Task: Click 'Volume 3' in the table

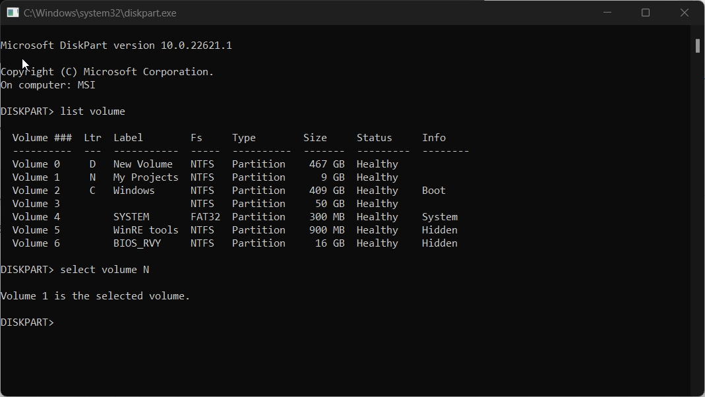Action: pos(36,204)
